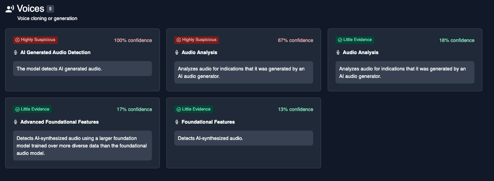Click the microphone icon beside Advanced Foundational Features

tap(15, 122)
